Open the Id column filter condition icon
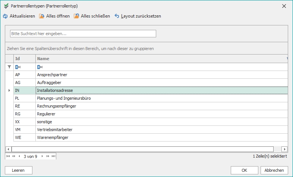 tap(18, 67)
